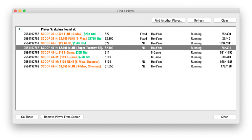Click 'Fixed' limit in SCOOP 39-H row
This screenshot has width=252, height=140.
pos(143,39)
